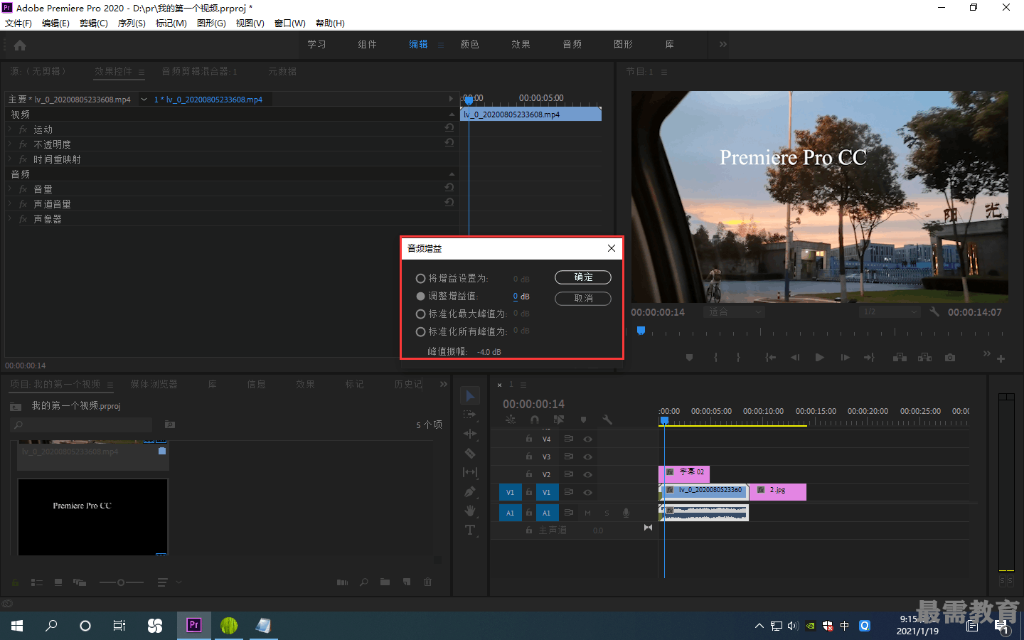Switch to Audio workspace tab
Image resolution: width=1024 pixels, height=640 pixels.
[572, 44]
